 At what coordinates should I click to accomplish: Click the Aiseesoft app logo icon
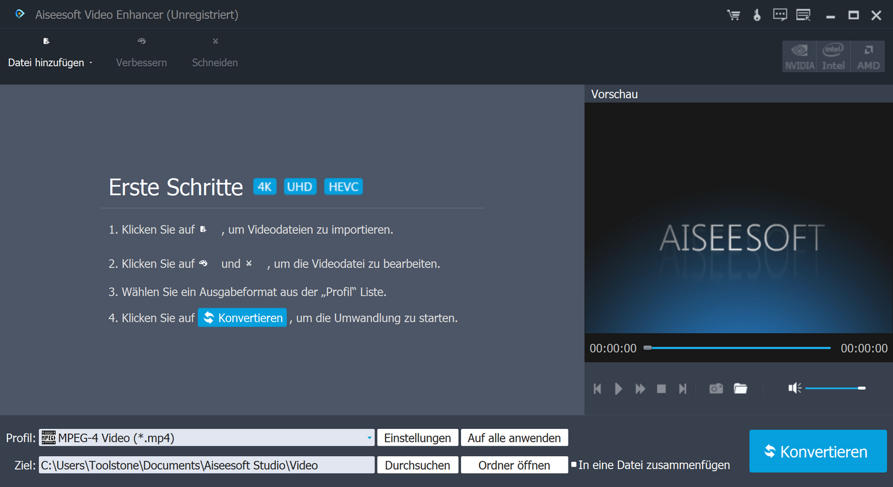click(x=20, y=14)
